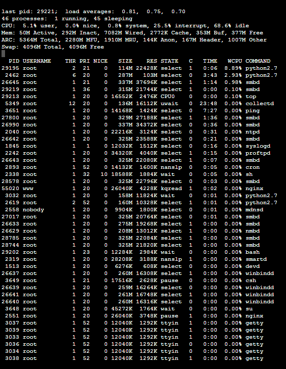Screen dimensions: 286x369
Task: Click the 'sh' command name
Action: tap(249, 174)
